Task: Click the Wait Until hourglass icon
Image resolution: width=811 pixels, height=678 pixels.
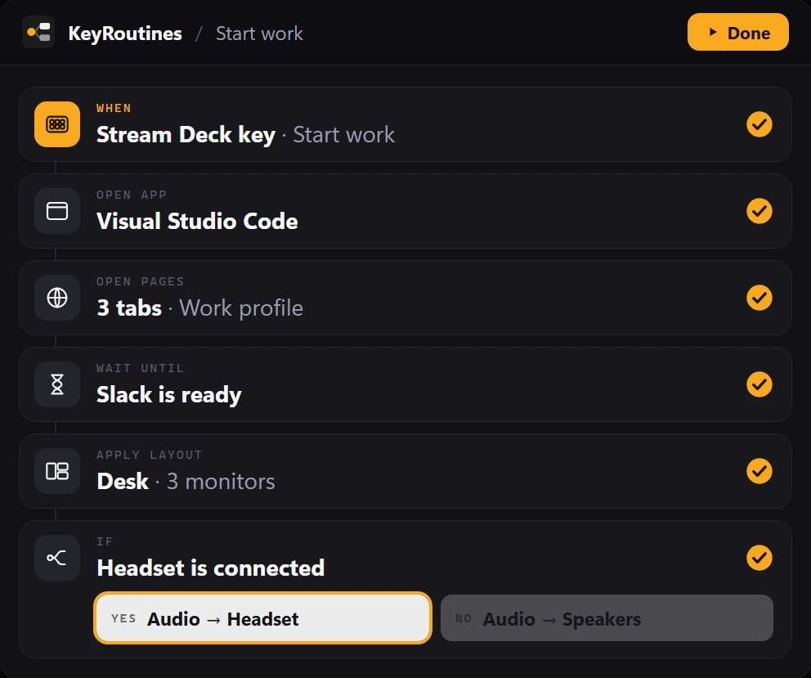Action: pos(57,384)
